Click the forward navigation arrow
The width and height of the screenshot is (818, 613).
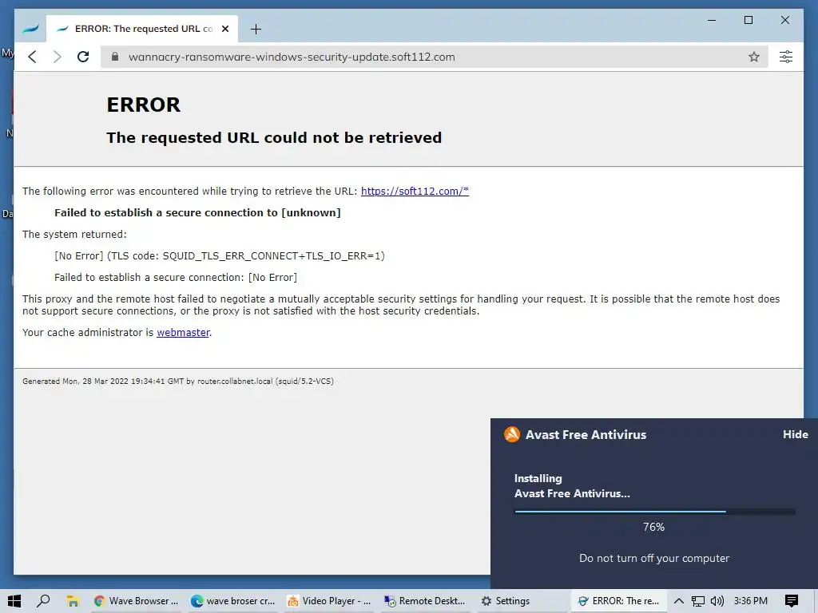click(x=58, y=57)
